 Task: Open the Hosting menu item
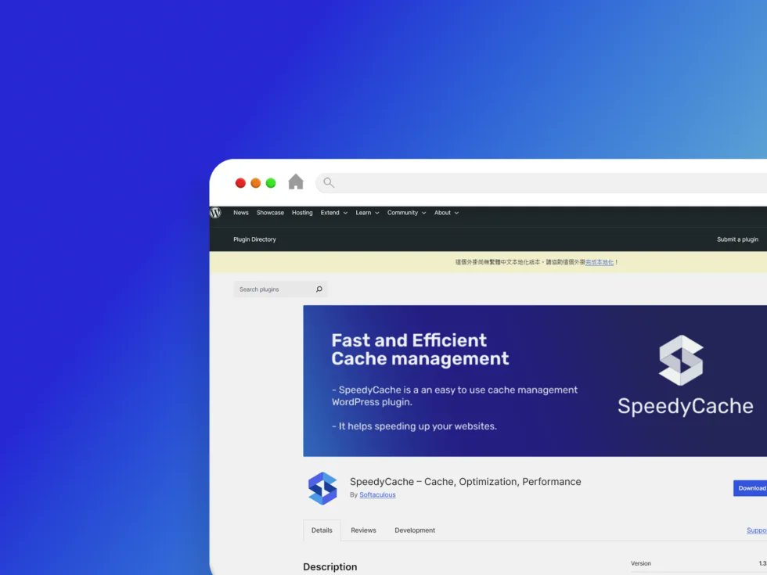pos(302,213)
